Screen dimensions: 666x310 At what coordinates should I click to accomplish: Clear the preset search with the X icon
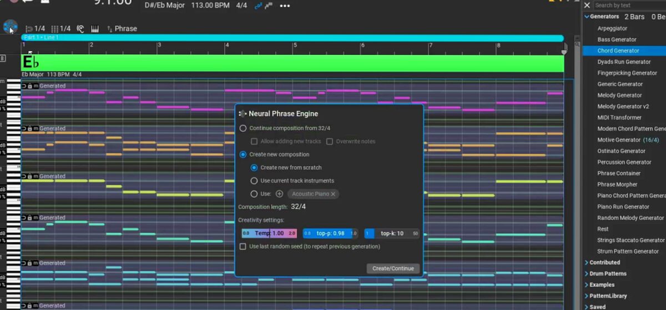click(587, 5)
